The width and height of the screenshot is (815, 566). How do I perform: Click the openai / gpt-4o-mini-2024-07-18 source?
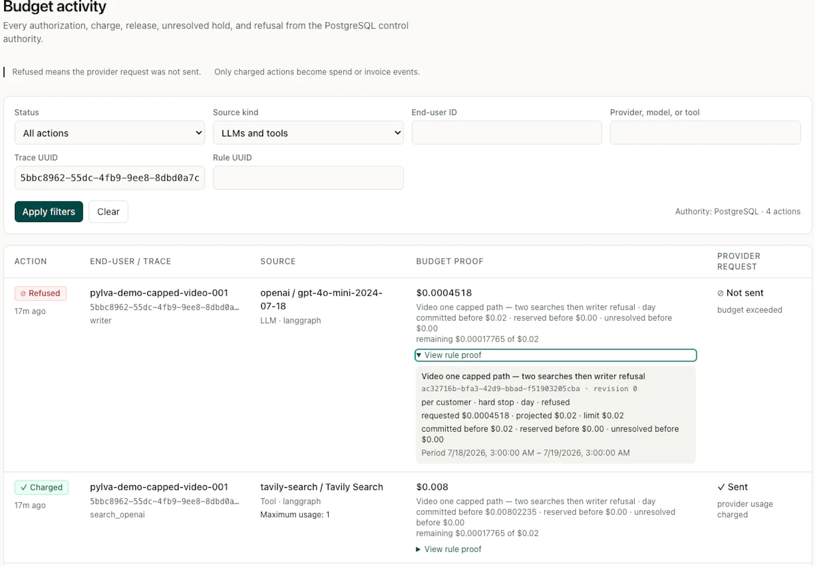tap(321, 299)
